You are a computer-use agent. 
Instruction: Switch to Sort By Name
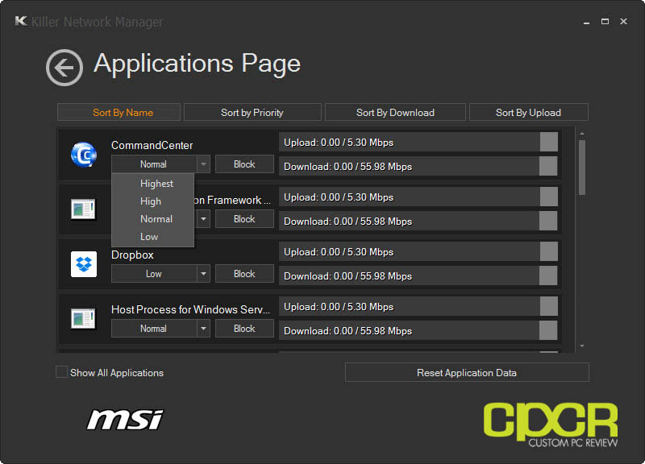(119, 112)
